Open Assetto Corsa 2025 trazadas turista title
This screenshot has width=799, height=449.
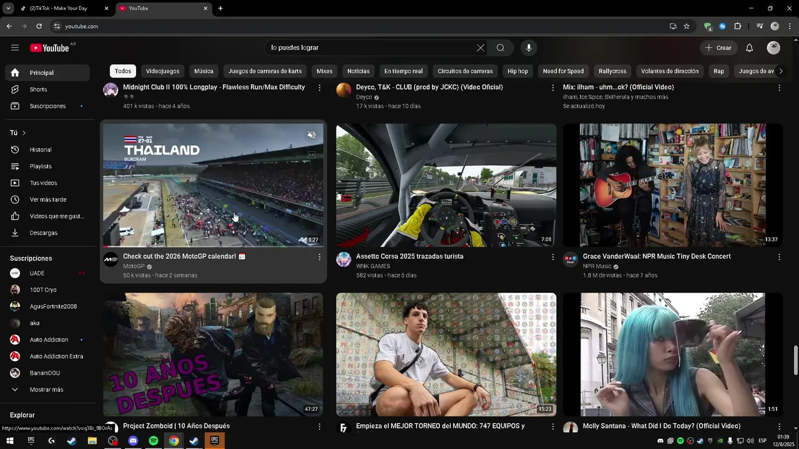[x=409, y=256]
